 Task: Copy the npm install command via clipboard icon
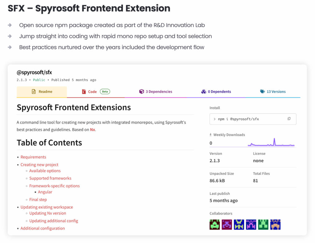point(289,119)
